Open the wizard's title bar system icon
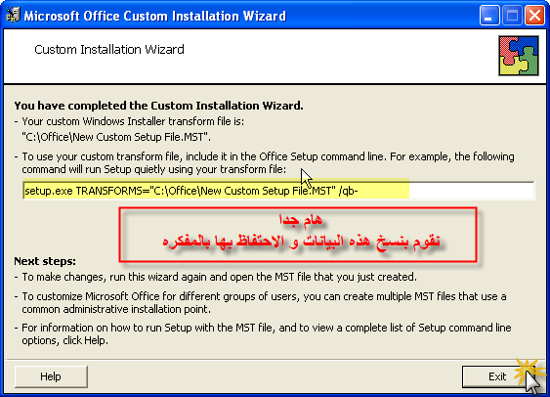550x397 pixels. click(x=14, y=15)
